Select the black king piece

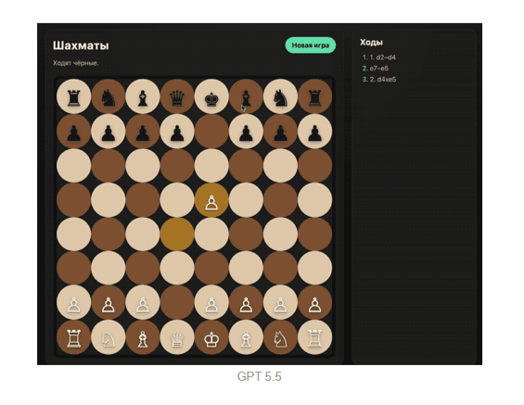(x=211, y=96)
